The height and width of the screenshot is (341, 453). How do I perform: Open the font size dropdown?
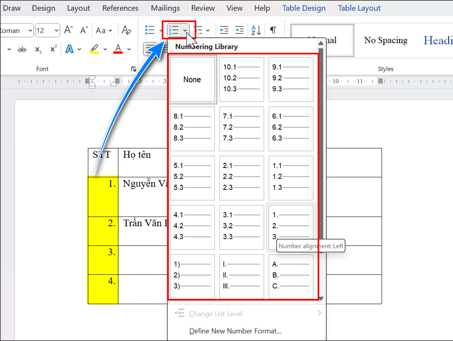(57, 31)
